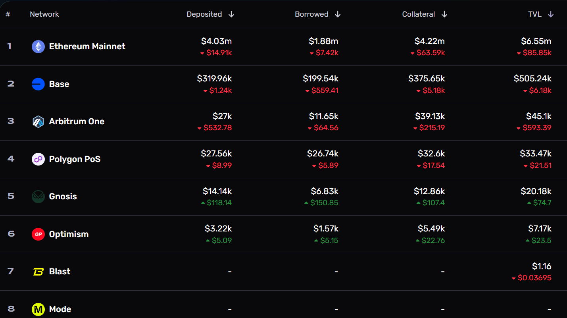Sort by Collateral using its arrow
Viewport: 567px width, 318px height.
444,14
